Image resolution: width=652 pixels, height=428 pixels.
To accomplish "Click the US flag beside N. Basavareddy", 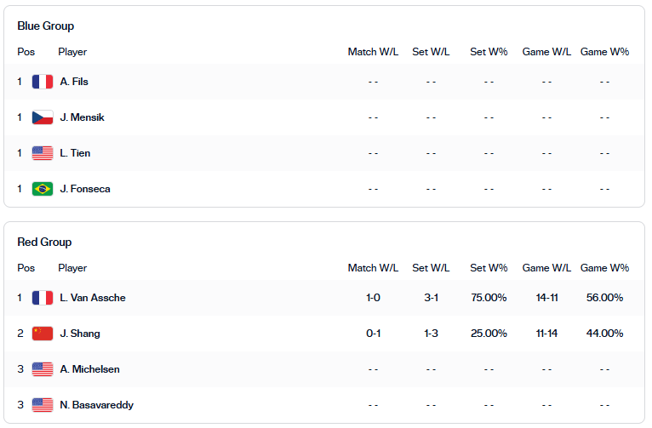I will pyautogui.click(x=43, y=405).
